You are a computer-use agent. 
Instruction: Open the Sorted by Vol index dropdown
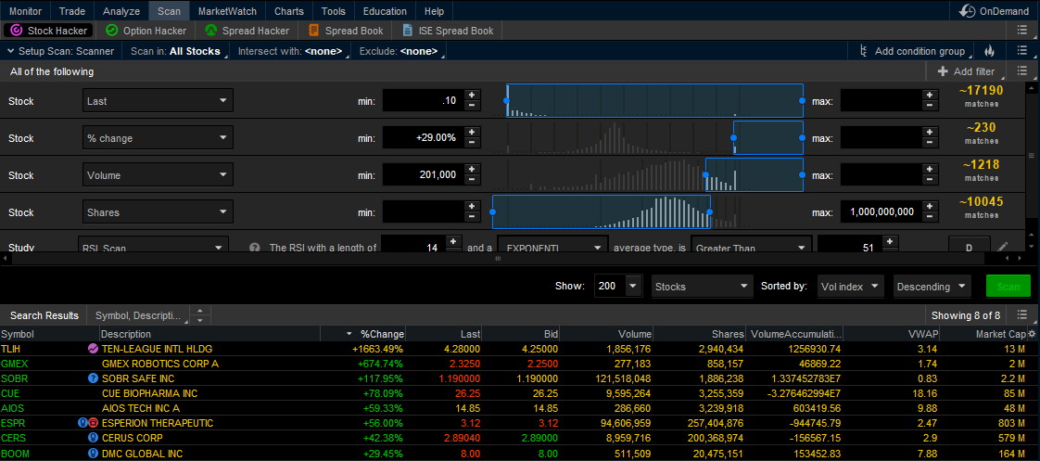coord(851,287)
